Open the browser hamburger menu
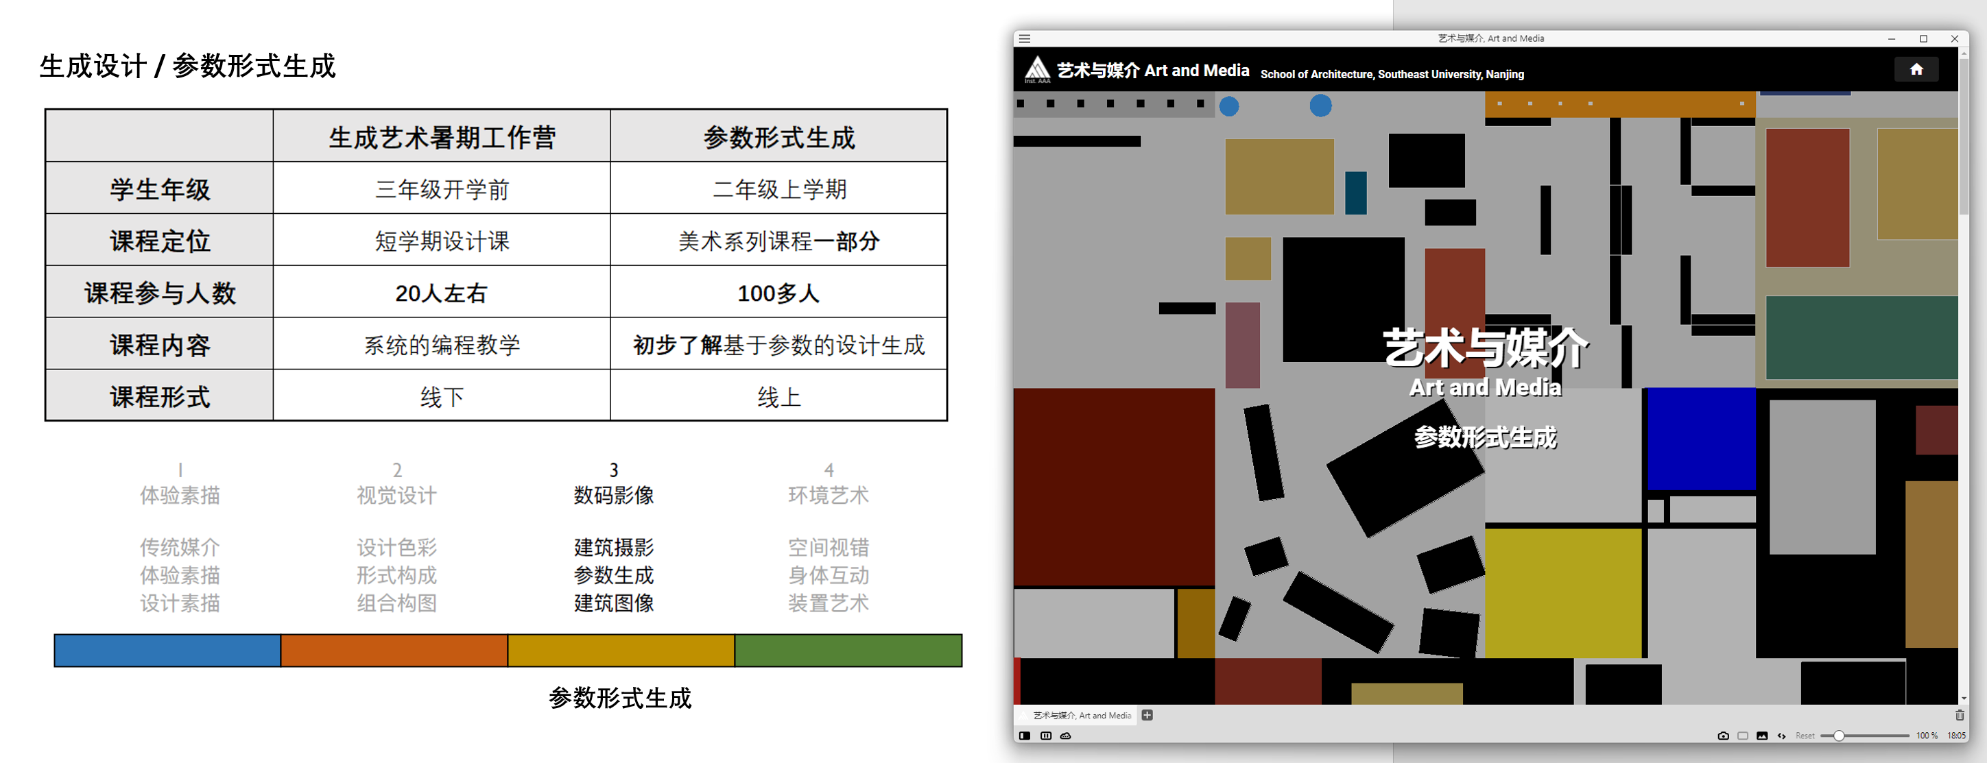This screenshot has height=763, width=1987. tap(1024, 38)
